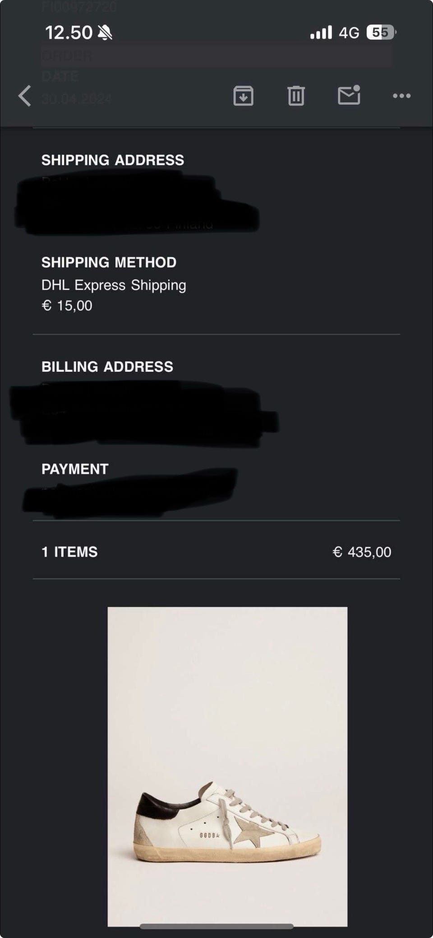Tap the 4G network indicator

pyautogui.click(x=349, y=33)
